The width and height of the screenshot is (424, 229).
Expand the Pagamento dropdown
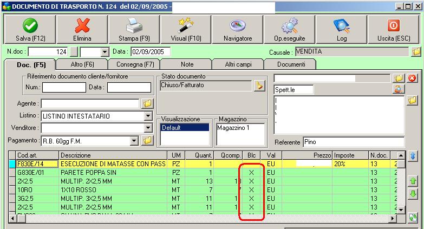[134, 141]
